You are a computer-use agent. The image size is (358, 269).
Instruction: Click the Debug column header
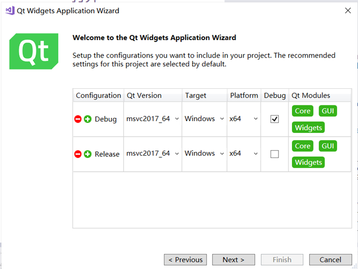[x=275, y=96]
